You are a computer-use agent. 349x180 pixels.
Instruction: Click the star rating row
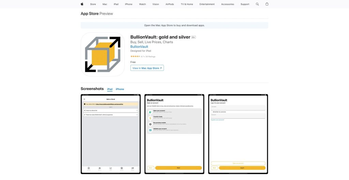143,56
